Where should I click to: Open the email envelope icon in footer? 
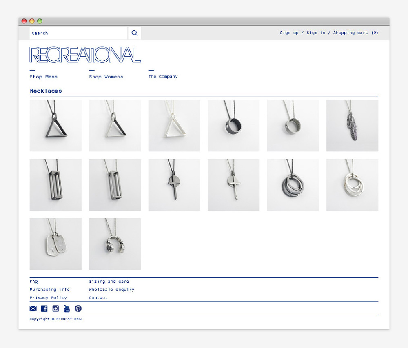coord(33,308)
